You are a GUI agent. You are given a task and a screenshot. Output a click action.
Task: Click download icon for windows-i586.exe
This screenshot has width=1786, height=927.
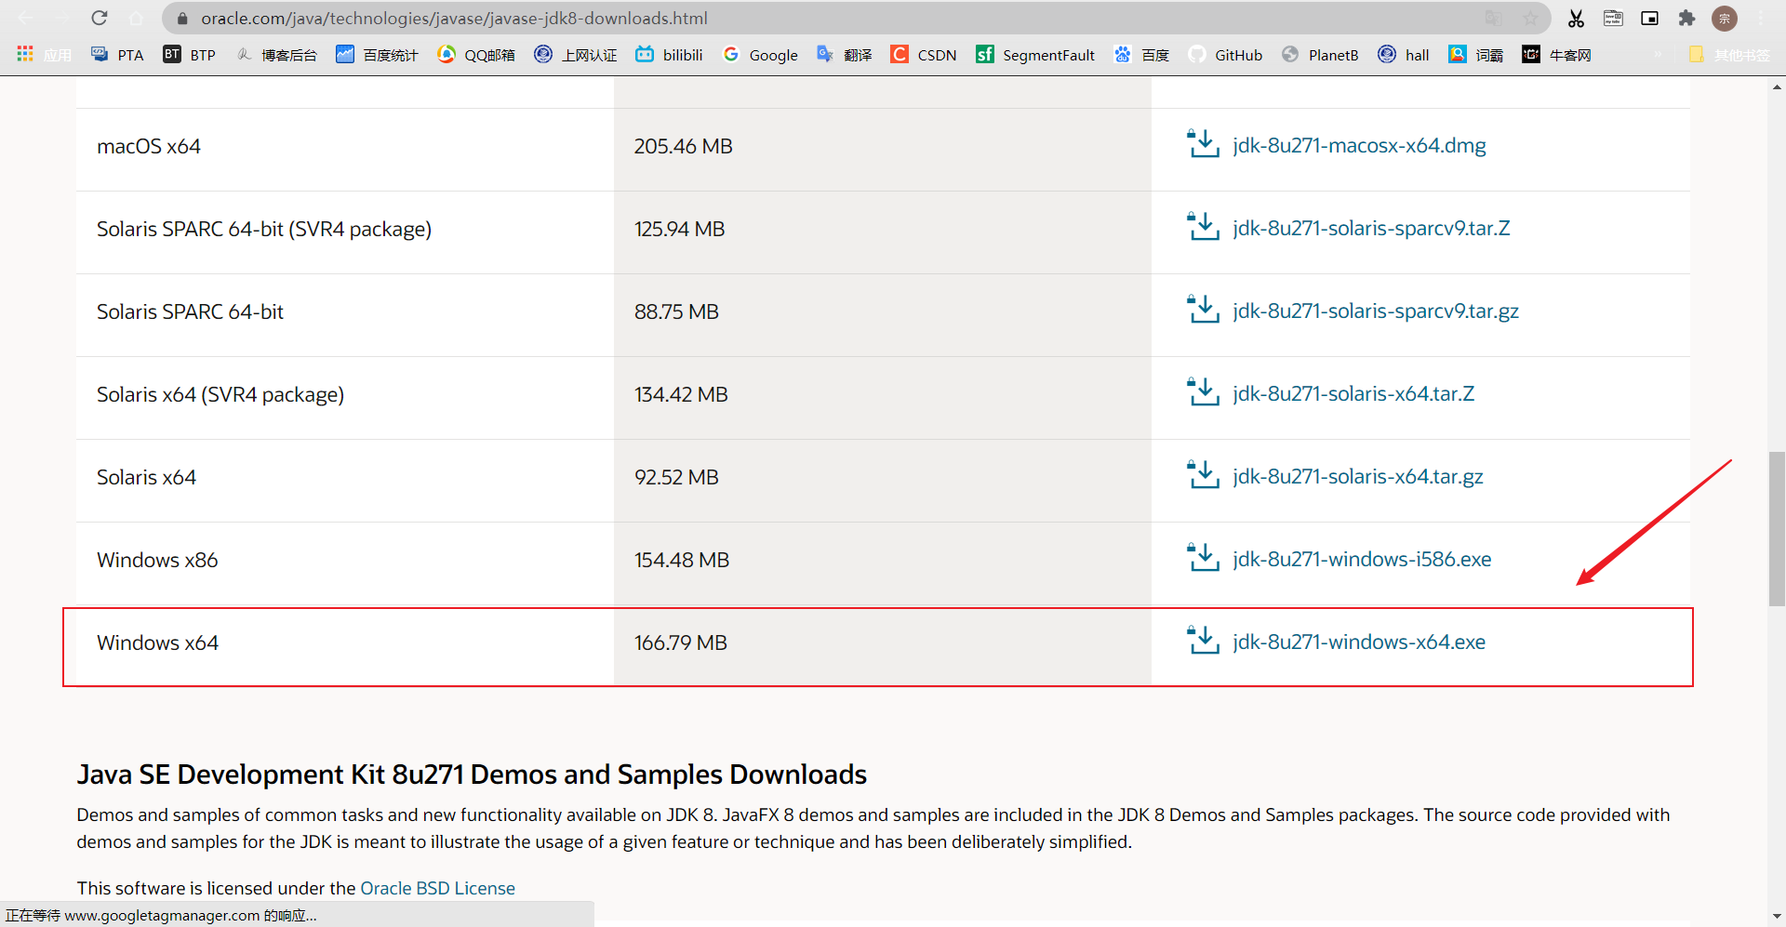pyautogui.click(x=1203, y=558)
